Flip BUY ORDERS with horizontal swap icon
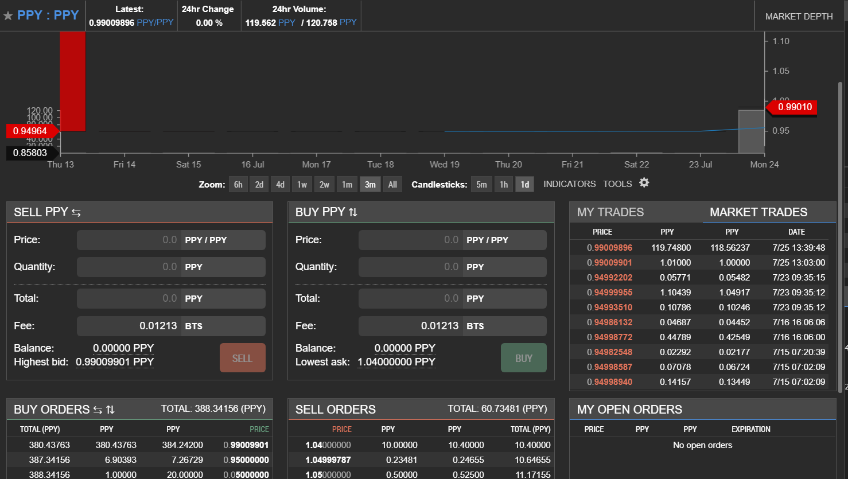The image size is (848, 479). pos(98,410)
